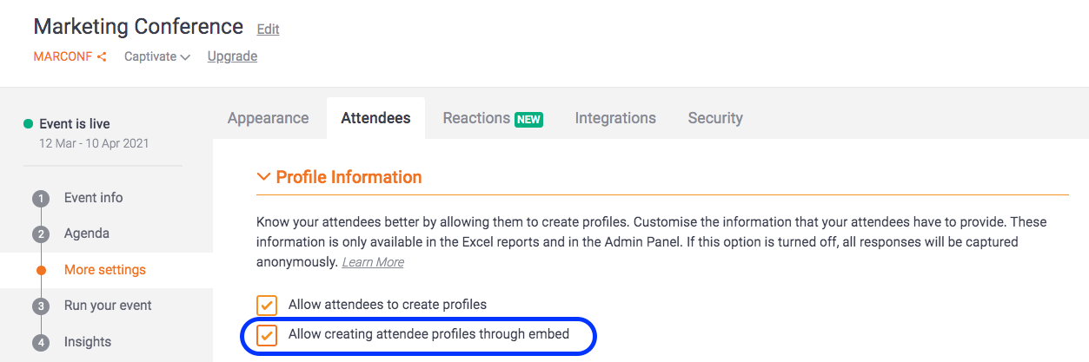Screen dimensions: 1089x362
Task: Click the MARCONF event code
Action: (x=63, y=57)
